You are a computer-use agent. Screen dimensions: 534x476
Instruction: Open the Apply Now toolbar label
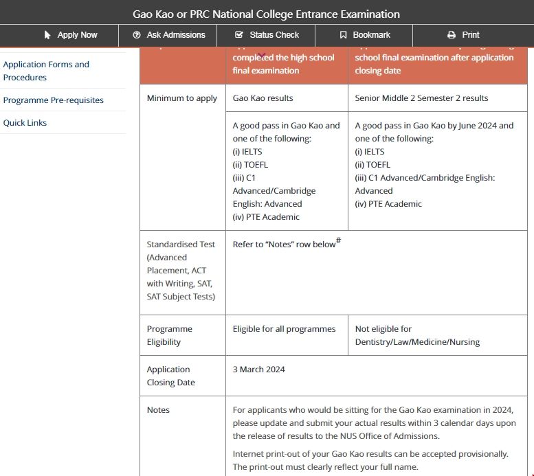point(77,35)
